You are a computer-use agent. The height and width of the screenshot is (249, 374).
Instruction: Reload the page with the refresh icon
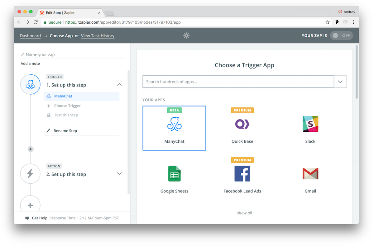[36, 22]
